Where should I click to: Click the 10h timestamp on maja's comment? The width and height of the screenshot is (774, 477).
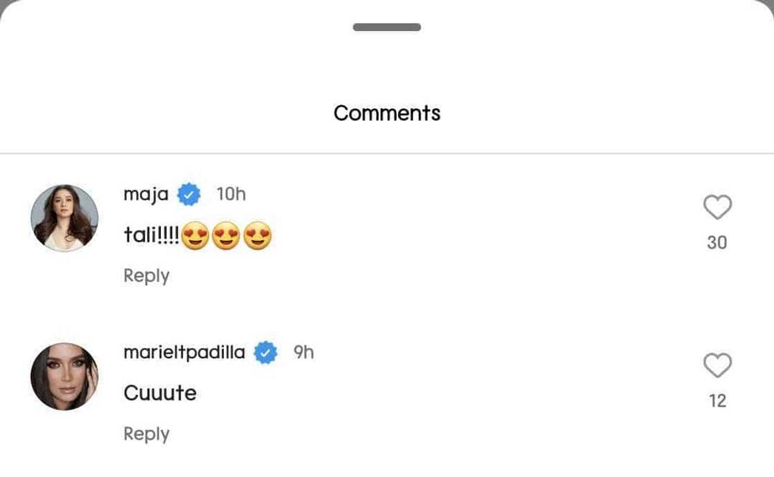[x=231, y=195]
